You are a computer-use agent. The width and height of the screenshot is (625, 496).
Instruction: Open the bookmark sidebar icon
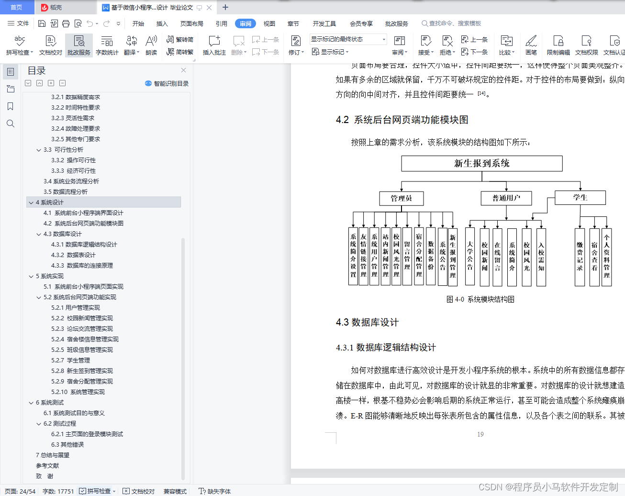[x=11, y=106]
